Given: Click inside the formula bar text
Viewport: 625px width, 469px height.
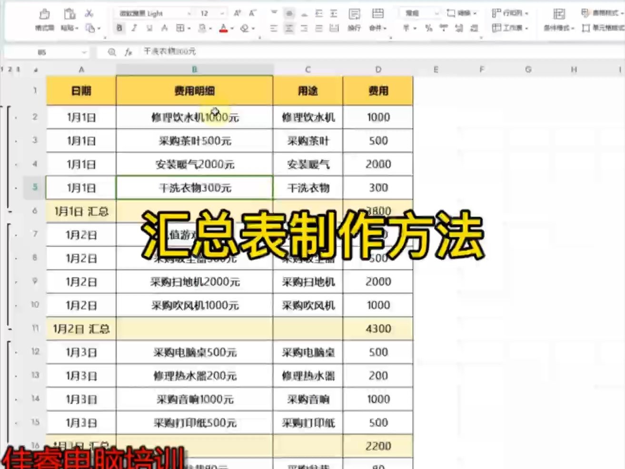Looking at the screenshot, I should [x=169, y=51].
